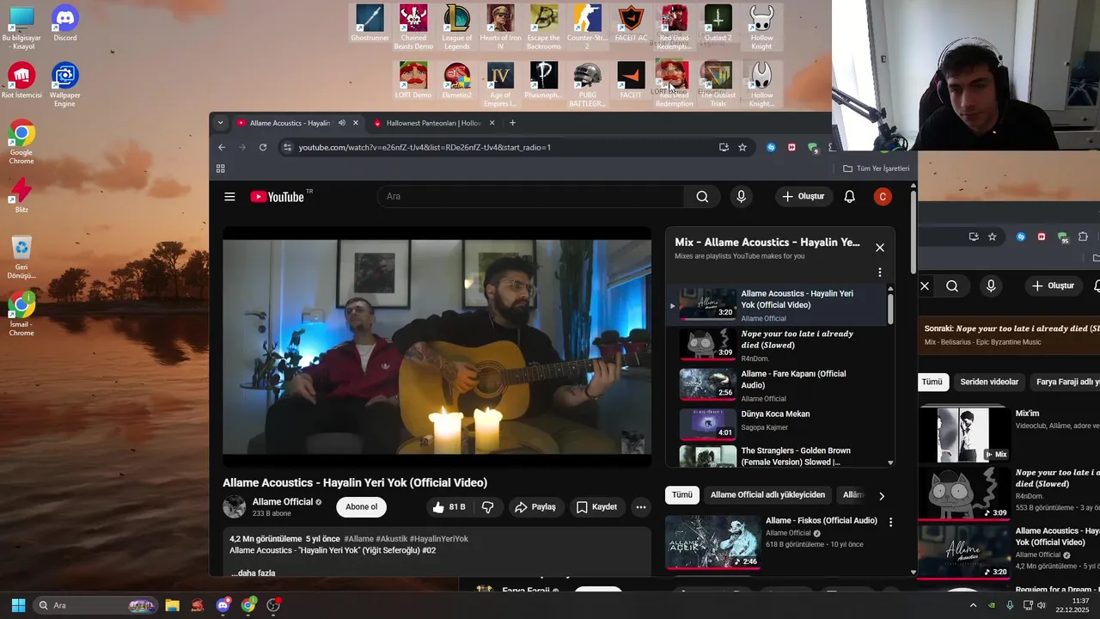Open options menu for Allame - Fiskos
The height and width of the screenshot is (619, 1100).
tap(890, 522)
